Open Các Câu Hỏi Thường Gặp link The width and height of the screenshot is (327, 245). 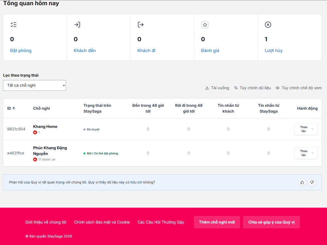point(161,222)
